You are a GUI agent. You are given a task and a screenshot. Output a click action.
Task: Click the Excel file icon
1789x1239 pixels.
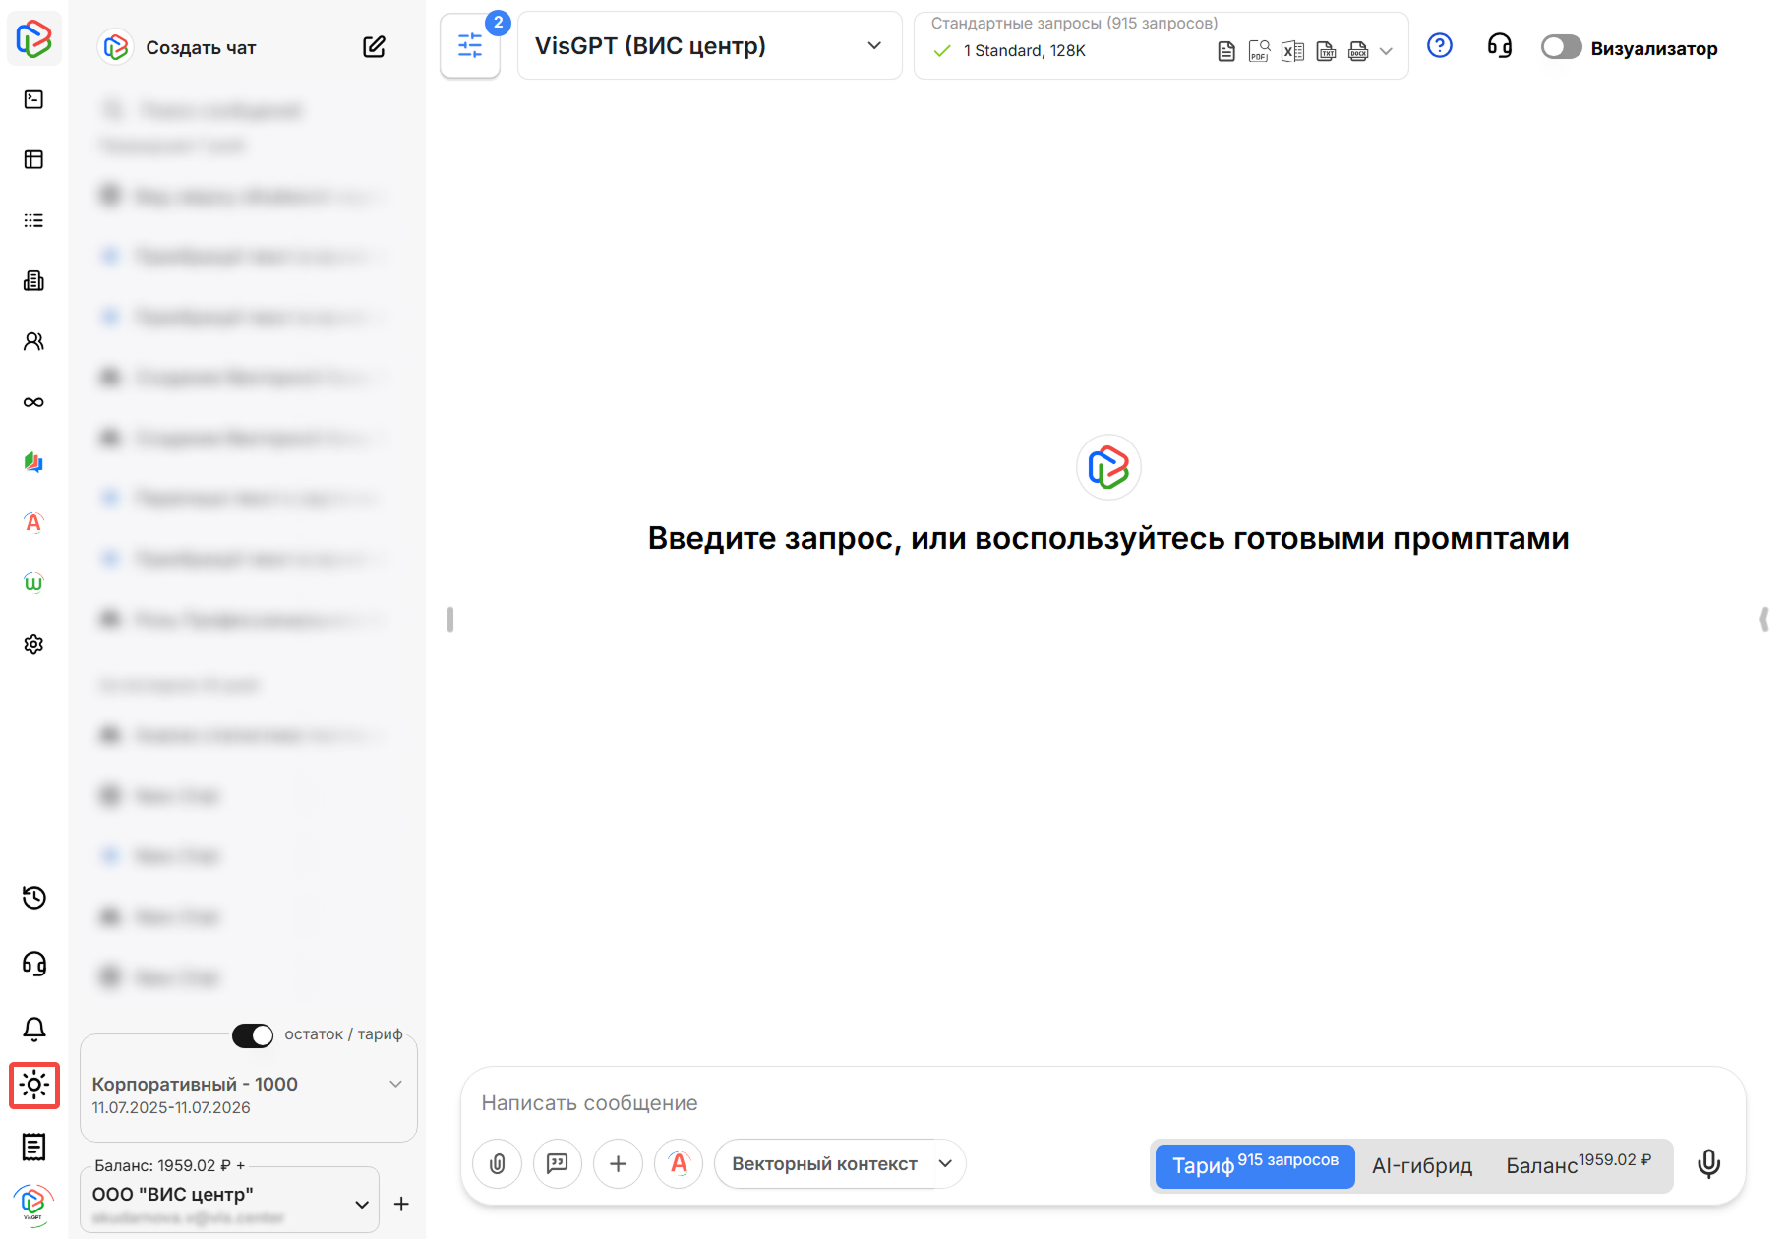coord(1292,51)
